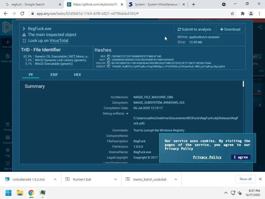Click Submit to analysis button
Viewport: 265px width, 199px height.
(194, 29)
